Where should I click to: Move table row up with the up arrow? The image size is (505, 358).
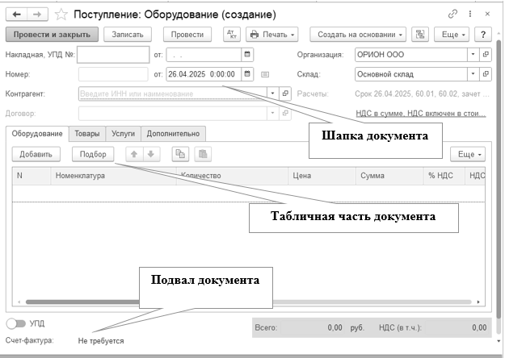[x=134, y=154]
